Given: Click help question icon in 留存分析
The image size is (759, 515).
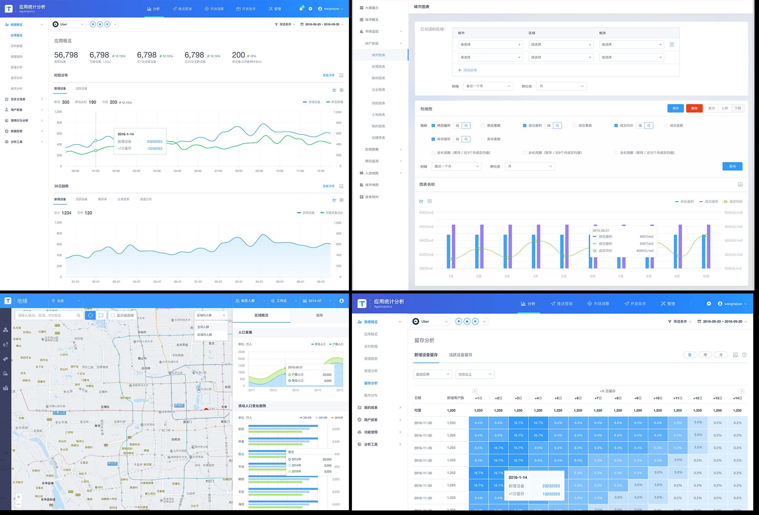Looking at the screenshot, I should point(744,355).
